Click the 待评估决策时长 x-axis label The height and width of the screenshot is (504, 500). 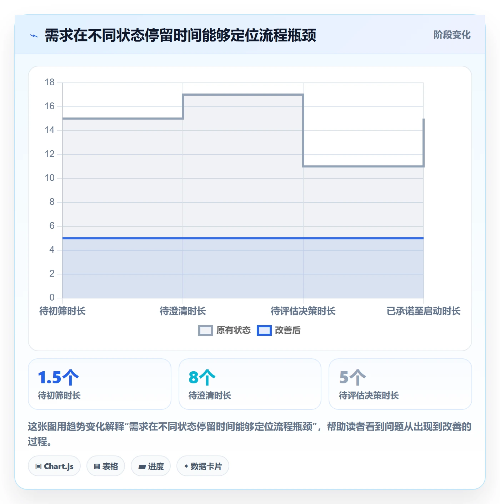[303, 311]
